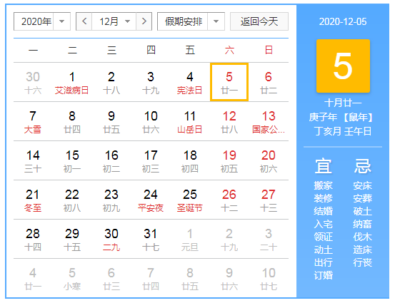
Task: Go to previous month with left arrow
Action: [84, 21]
